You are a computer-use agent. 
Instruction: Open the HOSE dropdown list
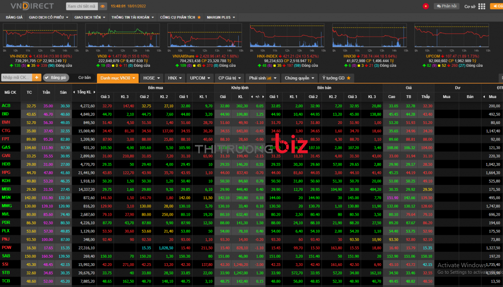[151, 78]
